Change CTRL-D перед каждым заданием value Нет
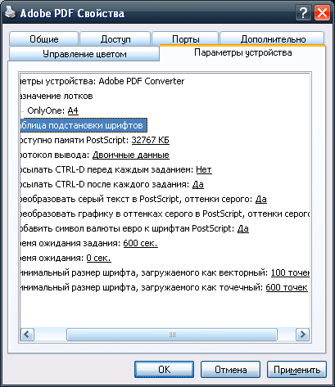Image resolution: width=335 pixels, height=387 pixels. [x=204, y=169]
